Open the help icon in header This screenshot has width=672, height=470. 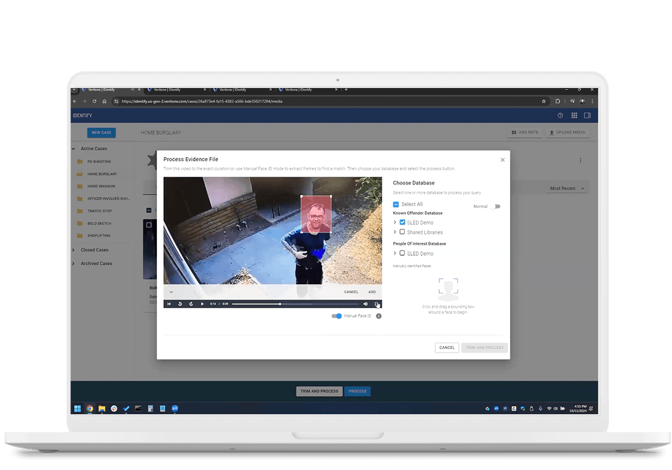pyautogui.click(x=560, y=115)
